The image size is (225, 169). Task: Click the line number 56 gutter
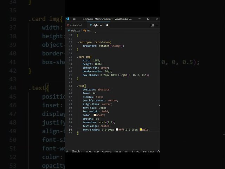[70, 130]
